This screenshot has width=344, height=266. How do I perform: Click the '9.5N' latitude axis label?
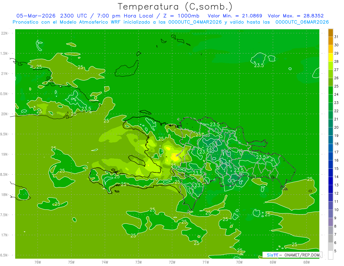4,134
